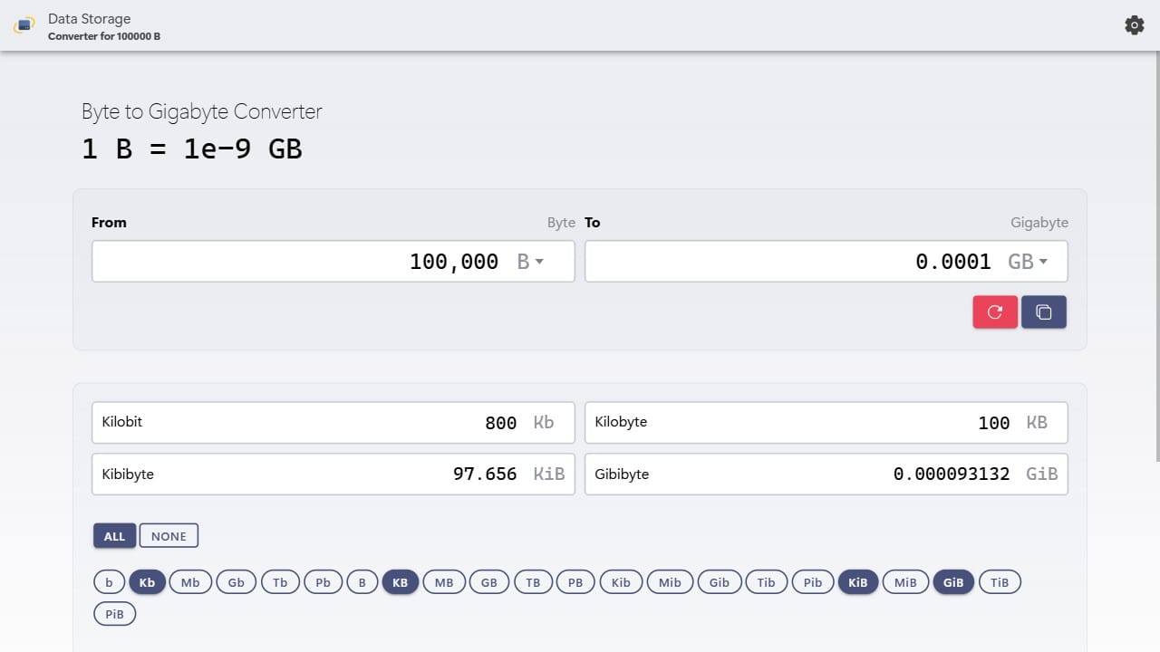Viewport: 1160px width, 652px height.
Task: Click the Kilobit result field
Action: 333,422
